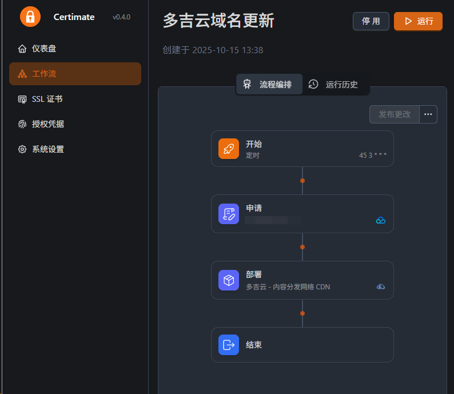Select the 流程编排 tab
This screenshot has width=454, height=394.
pos(269,85)
